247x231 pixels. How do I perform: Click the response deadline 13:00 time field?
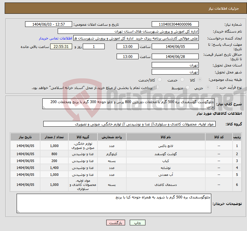(x=128, y=47)
